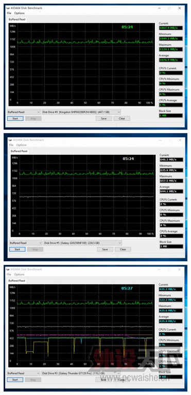This screenshot has height=395, width=191.
Task: Click CPU% Maximum value in Galaxy GX0256NF100 window
Action: pyautogui.click(x=171, y=225)
